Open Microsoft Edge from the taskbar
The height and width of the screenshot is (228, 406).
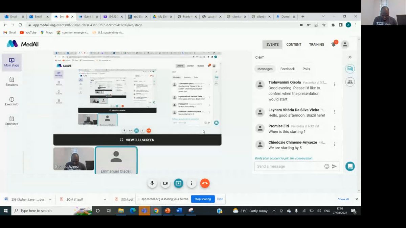pos(133,211)
